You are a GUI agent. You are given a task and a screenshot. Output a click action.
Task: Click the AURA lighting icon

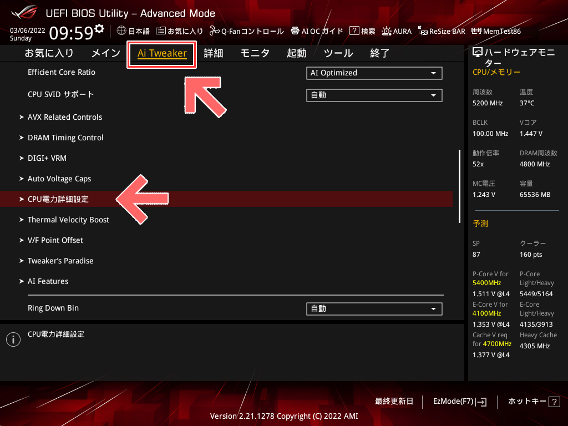click(387, 31)
